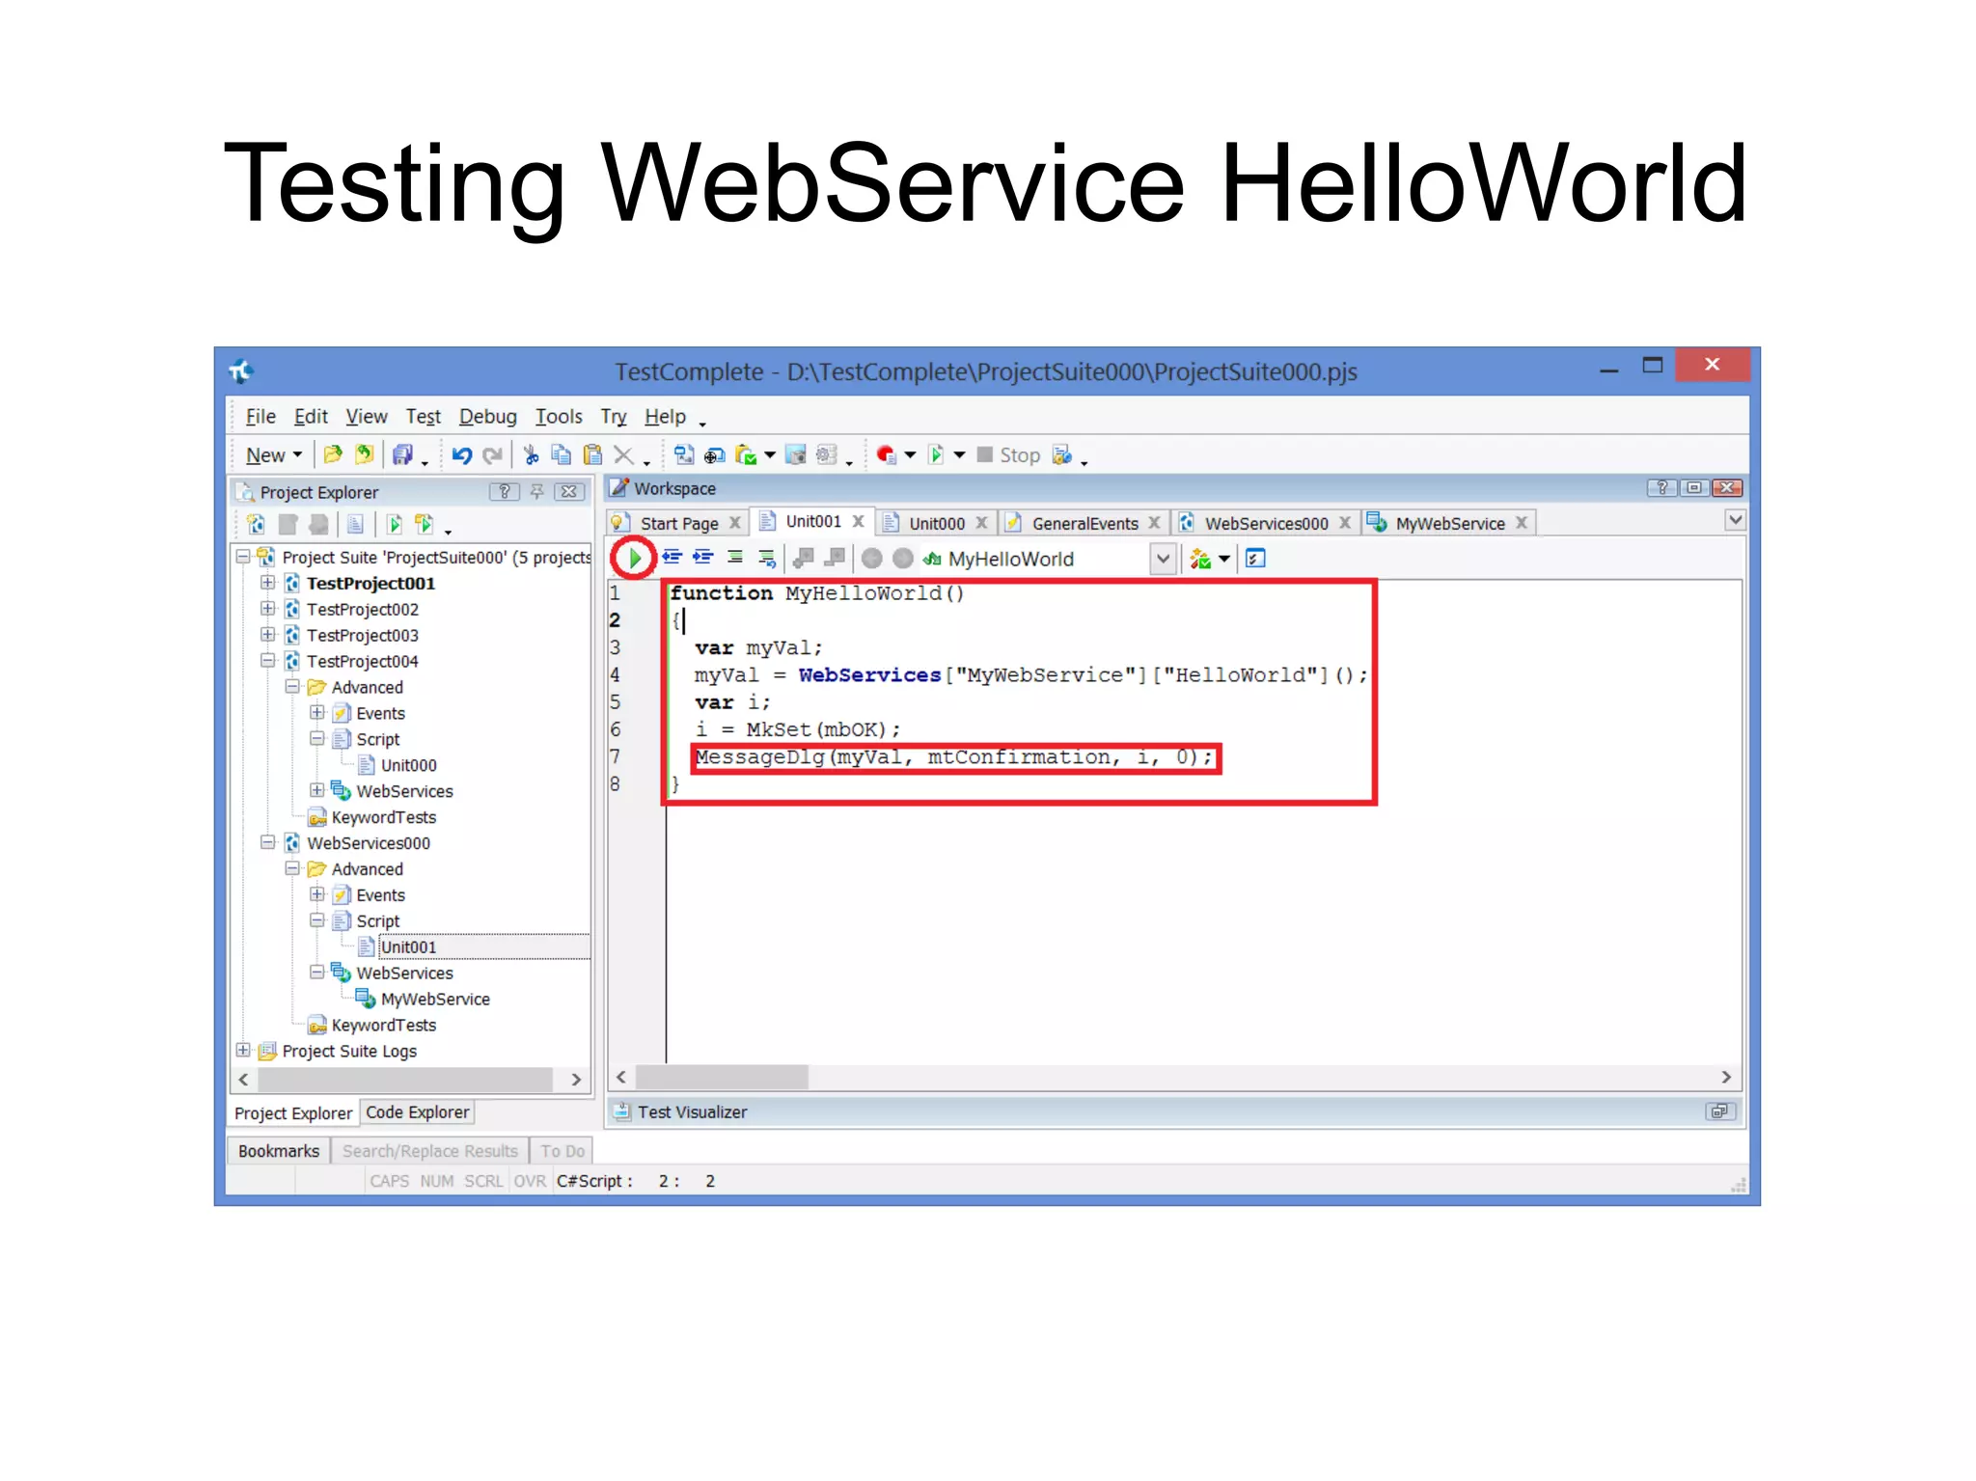The height and width of the screenshot is (1481, 1976).
Task: Click the yellow reopen folder icon in main toolbar
Action: click(364, 454)
